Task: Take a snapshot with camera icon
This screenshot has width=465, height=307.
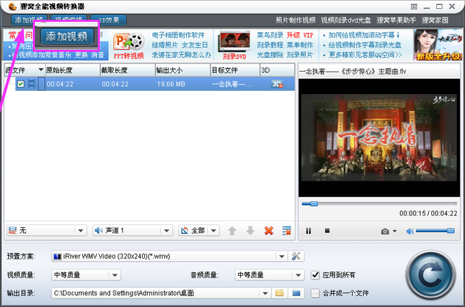Action: pos(385,231)
